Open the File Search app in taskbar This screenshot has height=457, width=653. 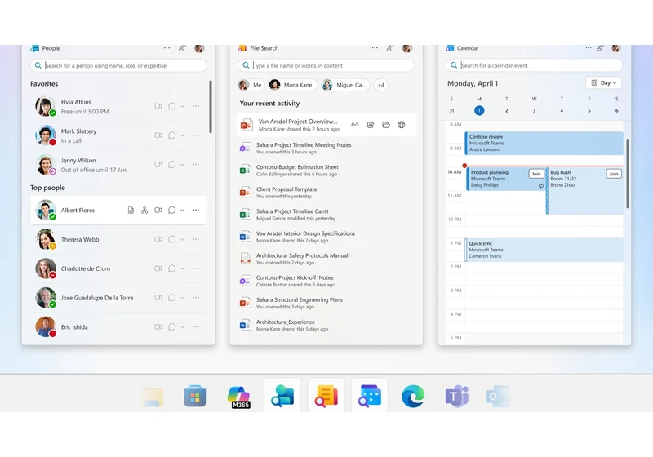click(326, 396)
